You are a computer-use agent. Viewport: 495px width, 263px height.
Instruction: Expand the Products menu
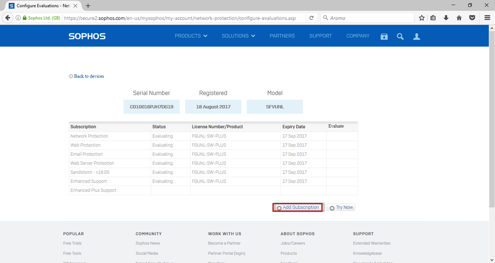(191, 36)
